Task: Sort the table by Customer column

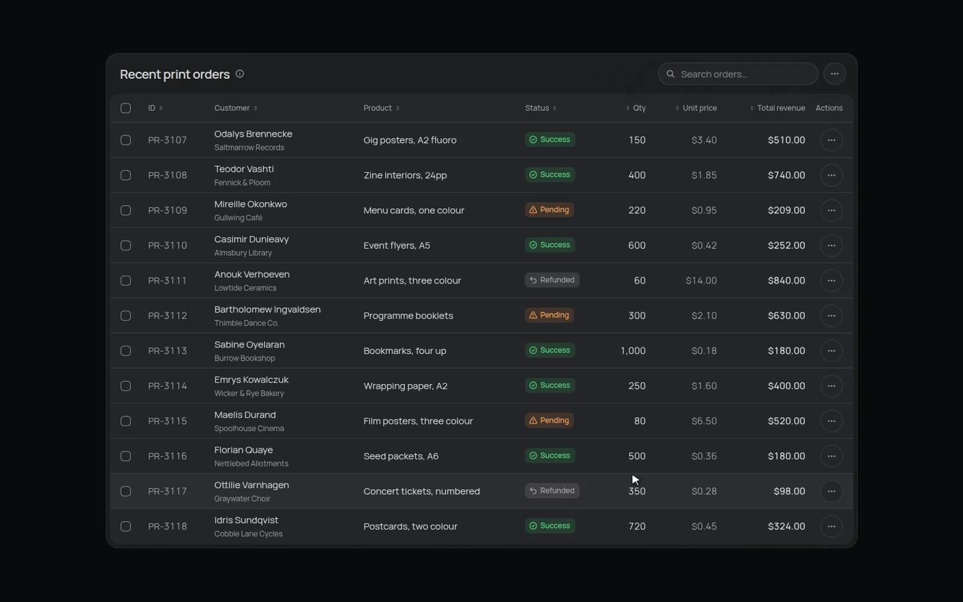Action: pos(236,108)
